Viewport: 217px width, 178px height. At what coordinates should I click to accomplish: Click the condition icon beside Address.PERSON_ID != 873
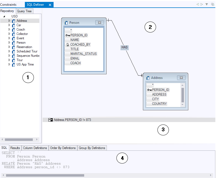50,120
